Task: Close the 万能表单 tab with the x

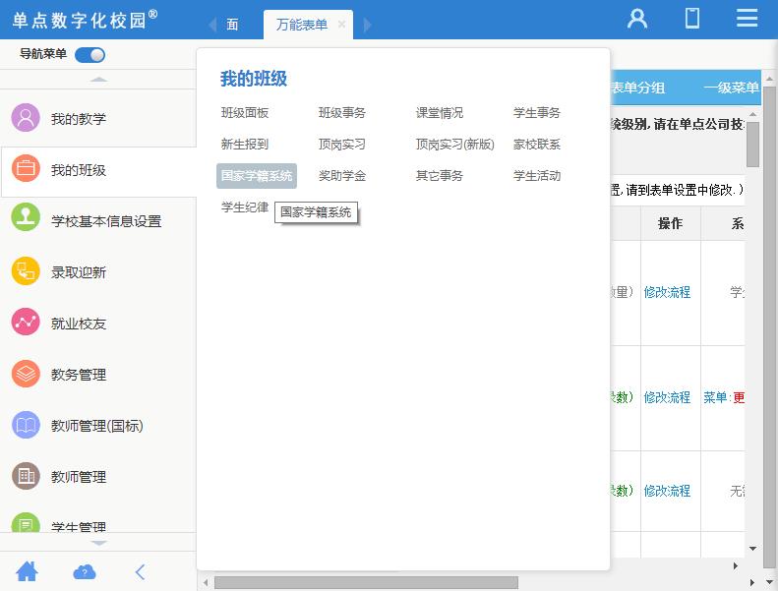Action: click(341, 24)
